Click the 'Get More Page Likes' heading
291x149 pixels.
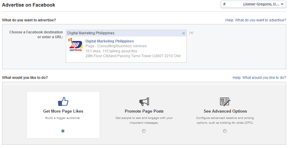point(63,111)
